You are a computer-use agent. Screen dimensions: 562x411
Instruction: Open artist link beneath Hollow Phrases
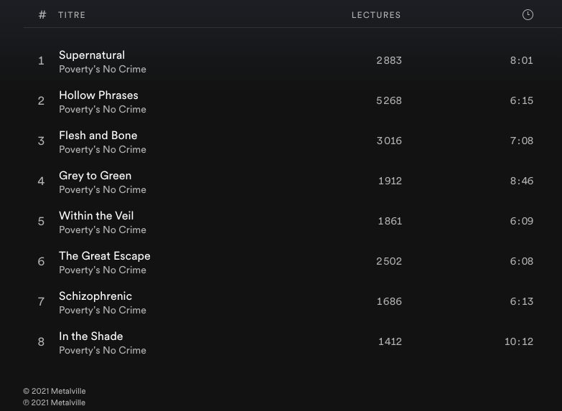point(103,110)
